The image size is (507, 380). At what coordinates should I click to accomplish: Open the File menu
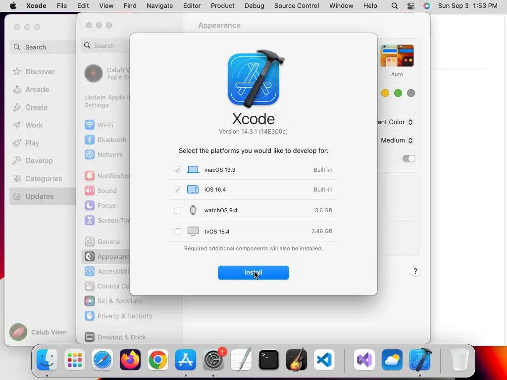pyautogui.click(x=61, y=5)
